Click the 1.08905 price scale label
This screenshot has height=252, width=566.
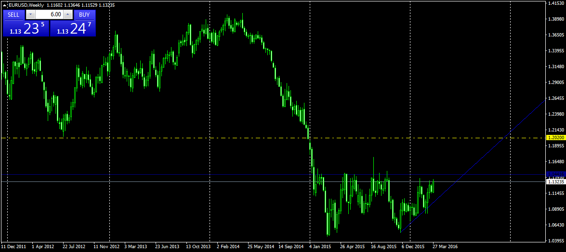(x=556, y=209)
